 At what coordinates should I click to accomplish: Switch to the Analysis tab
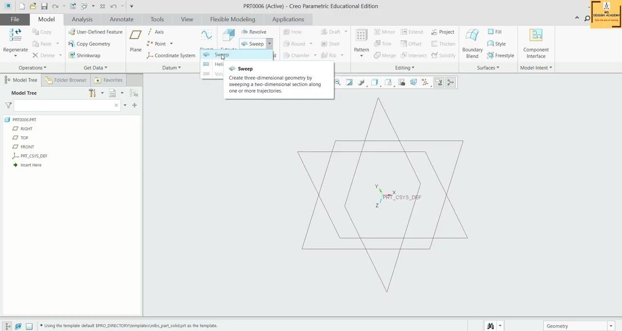point(82,19)
